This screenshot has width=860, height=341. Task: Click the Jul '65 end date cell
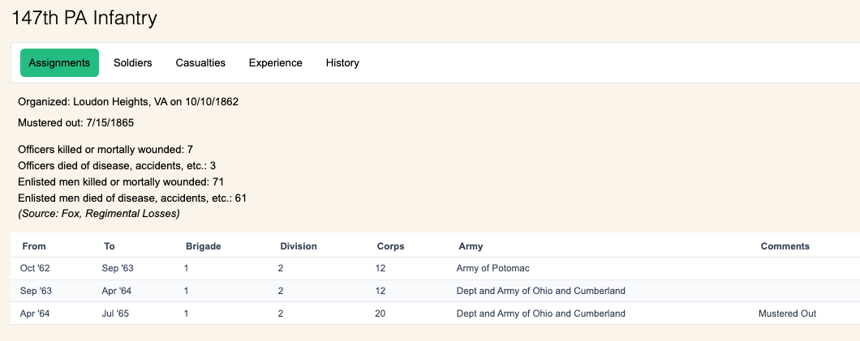point(115,313)
